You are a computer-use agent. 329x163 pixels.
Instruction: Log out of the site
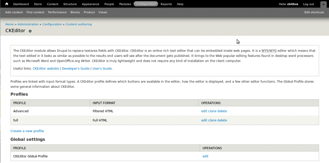tap(308, 4)
